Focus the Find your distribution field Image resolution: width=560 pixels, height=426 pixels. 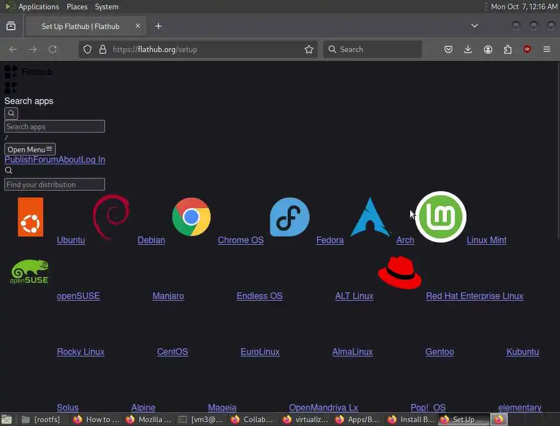(x=55, y=185)
